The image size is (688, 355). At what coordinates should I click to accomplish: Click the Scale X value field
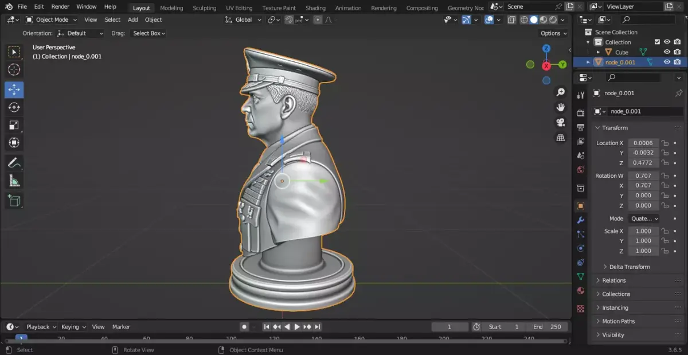point(643,231)
